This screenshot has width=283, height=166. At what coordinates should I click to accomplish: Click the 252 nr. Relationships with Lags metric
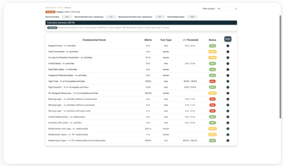coord(148,129)
